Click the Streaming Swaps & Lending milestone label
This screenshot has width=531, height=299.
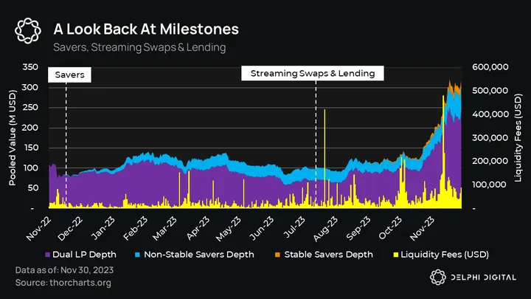tap(313, 74)
